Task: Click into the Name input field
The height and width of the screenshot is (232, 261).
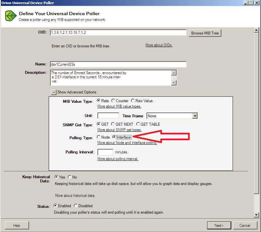Action: coord(118,64)
